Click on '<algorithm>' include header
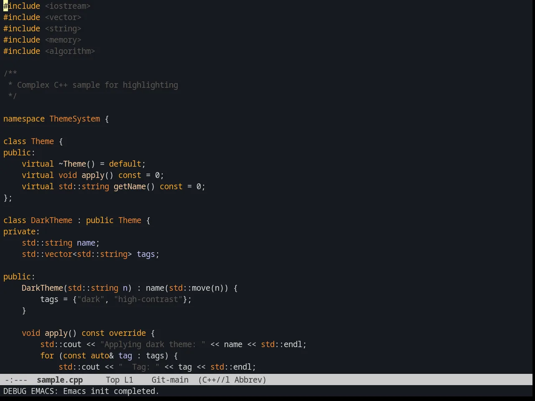 point(70,51)
